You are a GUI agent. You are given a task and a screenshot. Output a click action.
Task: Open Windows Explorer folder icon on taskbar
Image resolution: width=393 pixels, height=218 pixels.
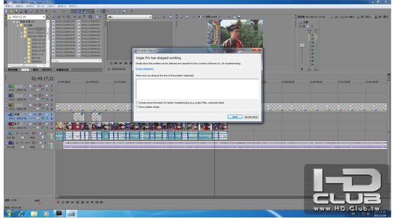34,214
